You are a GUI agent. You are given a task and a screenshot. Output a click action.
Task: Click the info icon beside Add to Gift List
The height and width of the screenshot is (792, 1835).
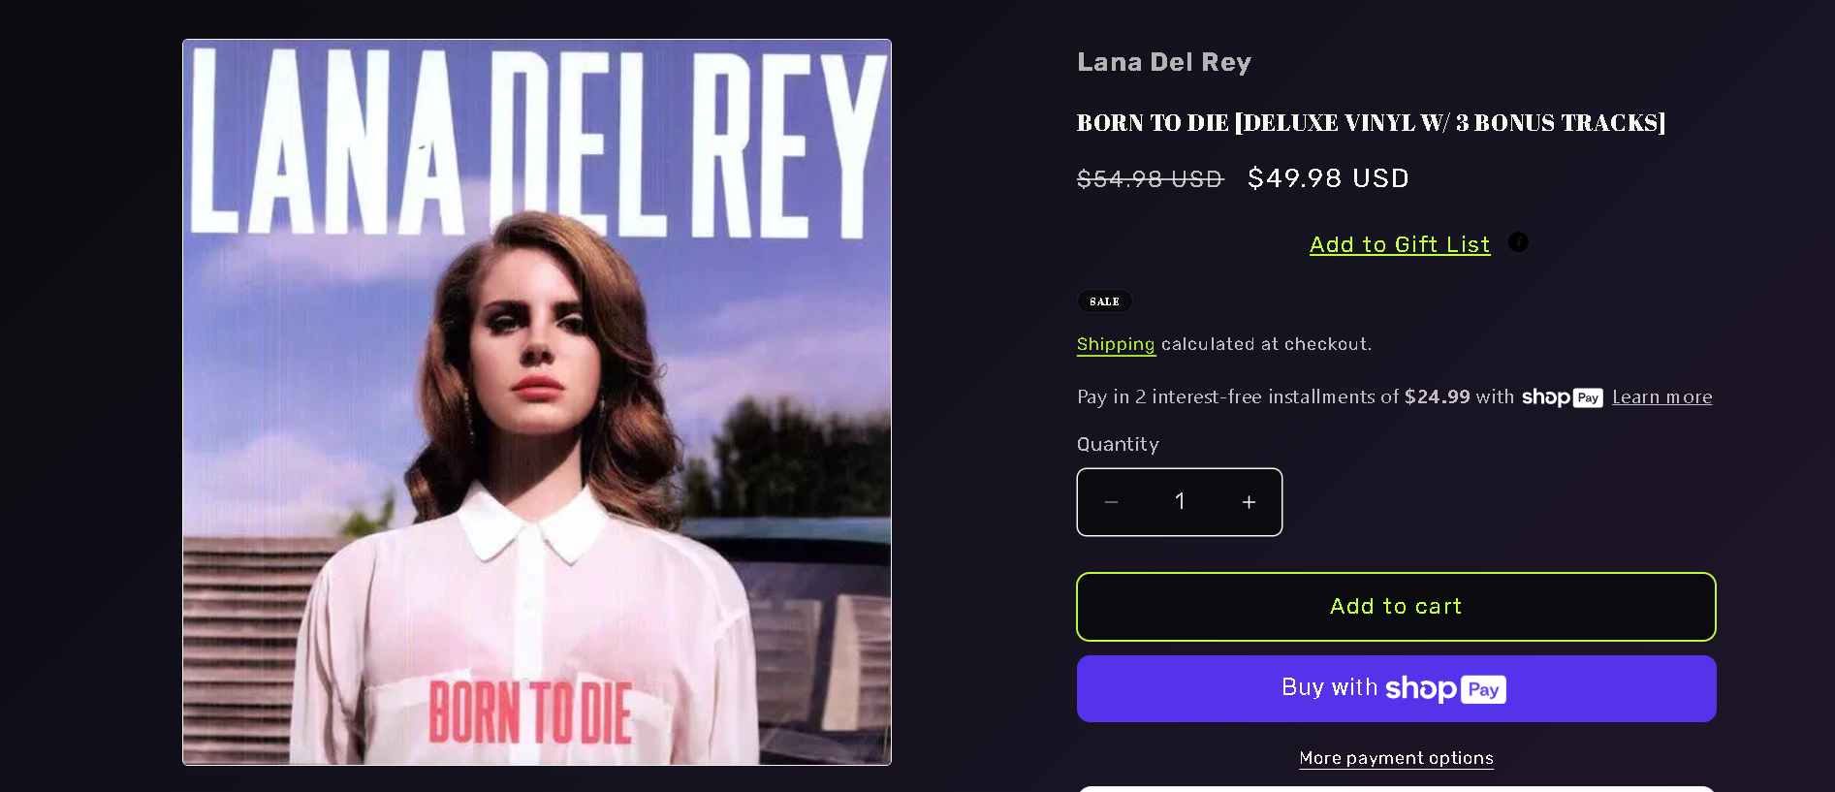point(1518,242)
